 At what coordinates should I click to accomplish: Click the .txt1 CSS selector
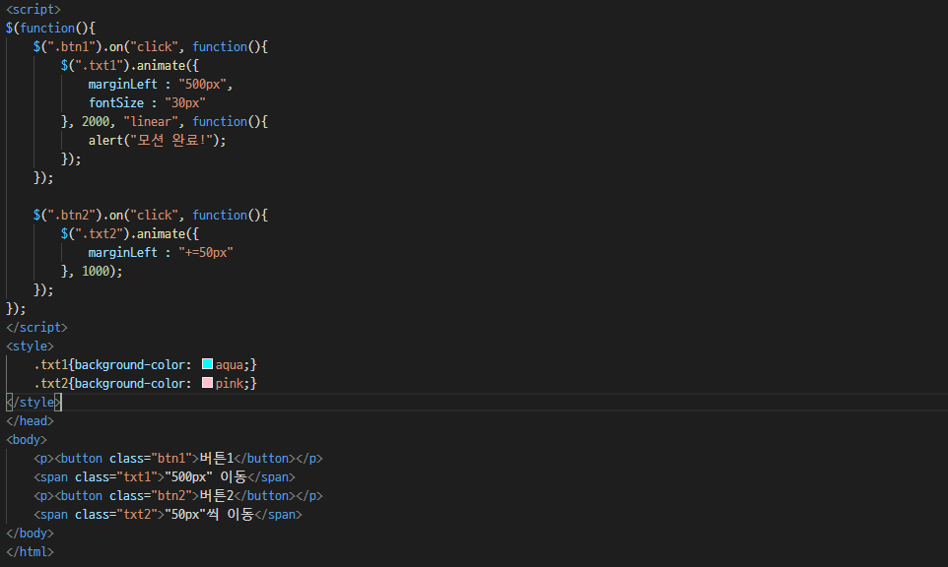51,365
